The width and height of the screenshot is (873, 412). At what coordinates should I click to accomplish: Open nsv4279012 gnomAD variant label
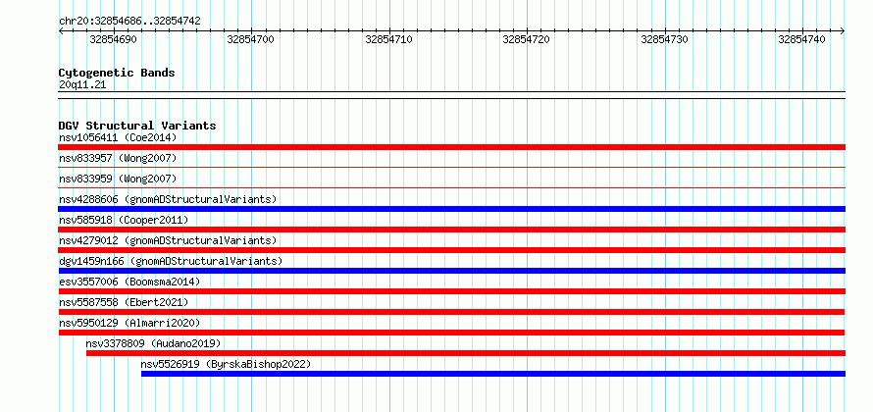168,241
